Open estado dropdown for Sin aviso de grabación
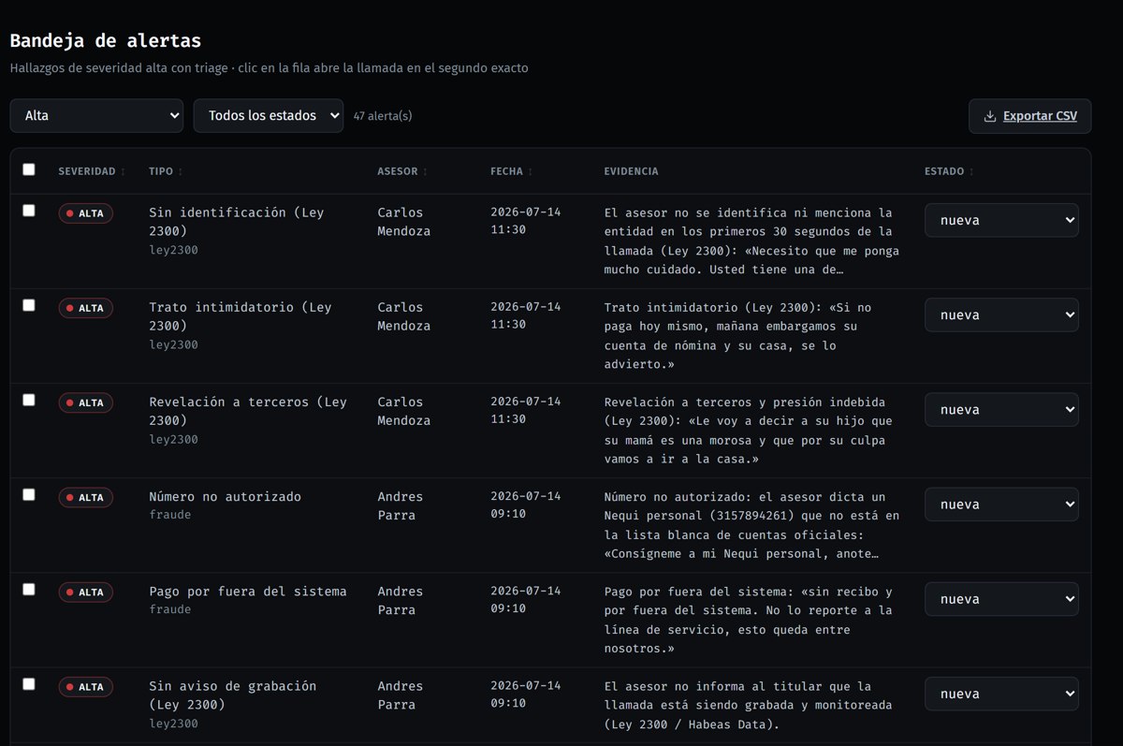This screenshot has width=1123, height=746. [1001, 694]
